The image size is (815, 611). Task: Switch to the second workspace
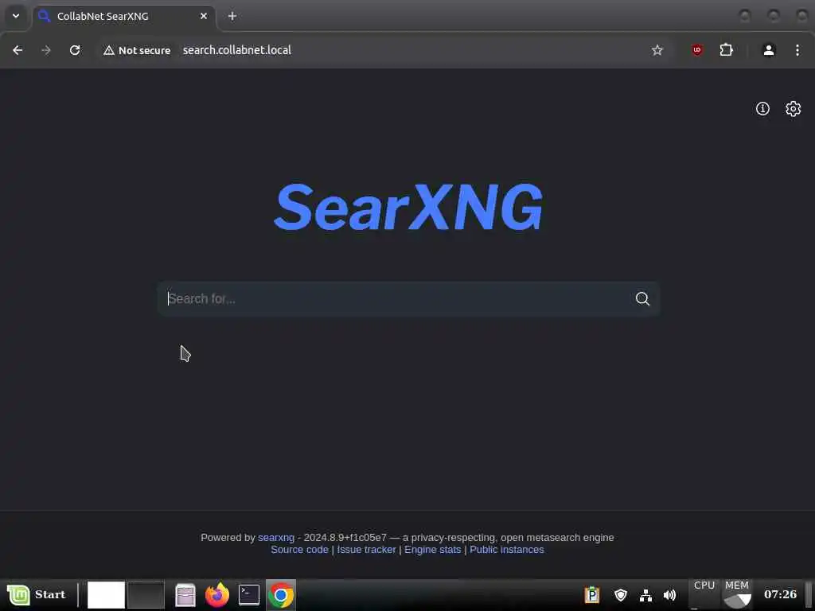[x=146, y=595]
